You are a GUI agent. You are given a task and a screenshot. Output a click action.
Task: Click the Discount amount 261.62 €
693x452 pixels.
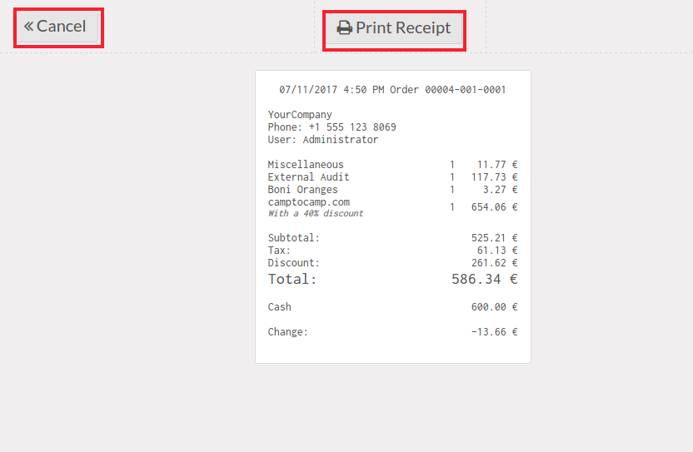tap(494, 263)
